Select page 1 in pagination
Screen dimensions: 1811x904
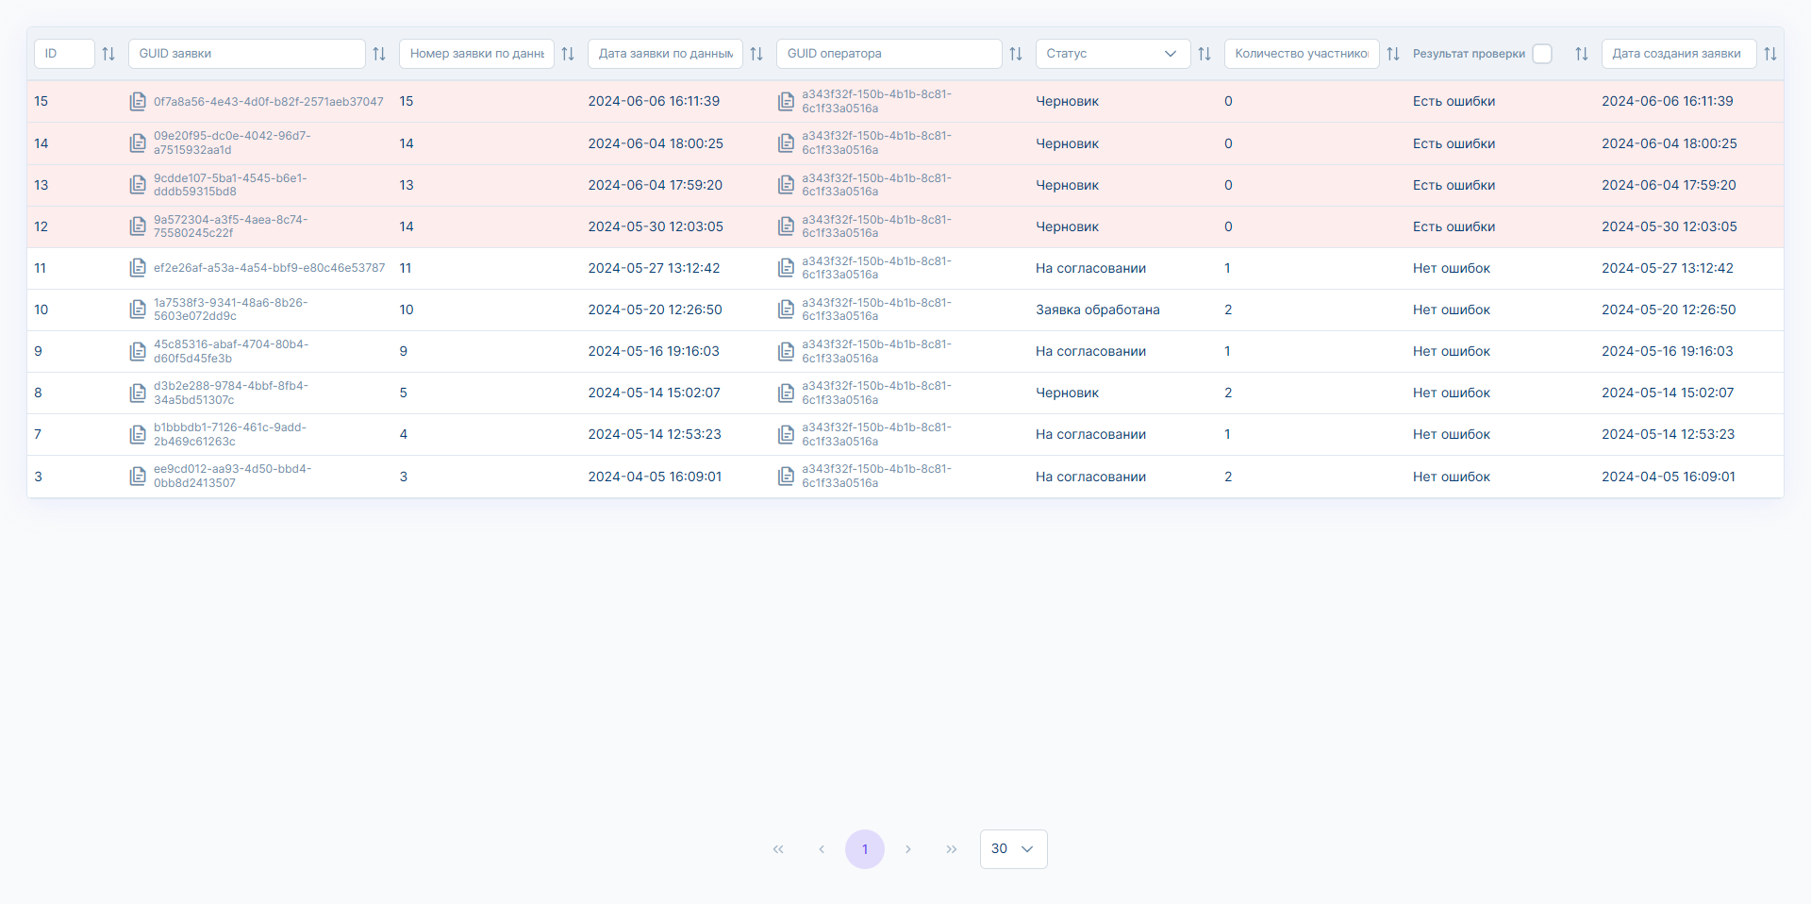click(865, 849)
